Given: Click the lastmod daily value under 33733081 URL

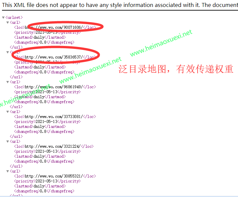Looking at the screenshot, I should tap(39, 127).
